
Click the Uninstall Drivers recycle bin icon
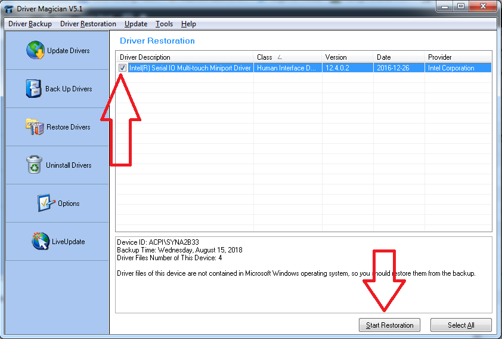click(x=34, y=165)
